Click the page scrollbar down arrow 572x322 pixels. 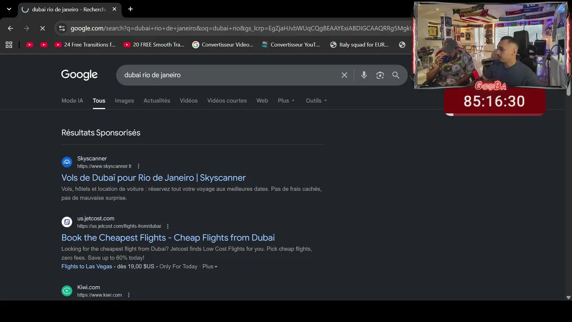[568, 297]
